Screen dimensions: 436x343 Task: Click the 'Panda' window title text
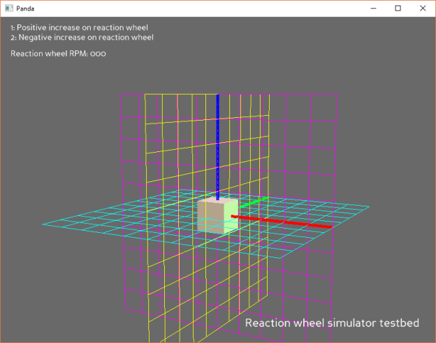coord(25,8)
